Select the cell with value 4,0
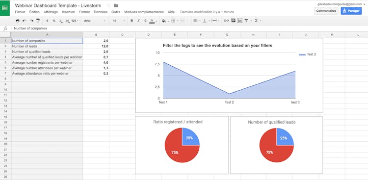The width and height of the screenshot is (368, 180). [x=96, y=63]
